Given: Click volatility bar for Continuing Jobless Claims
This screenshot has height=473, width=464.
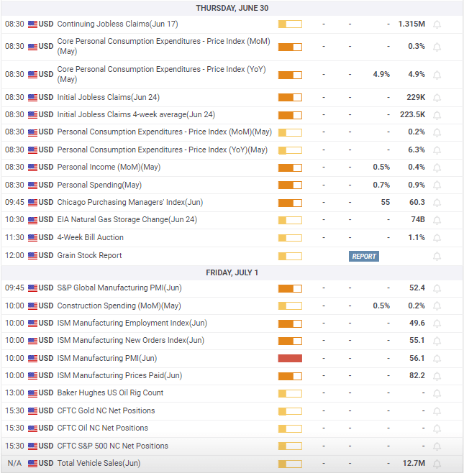Looking at the screenshot, I should point(290,24).
